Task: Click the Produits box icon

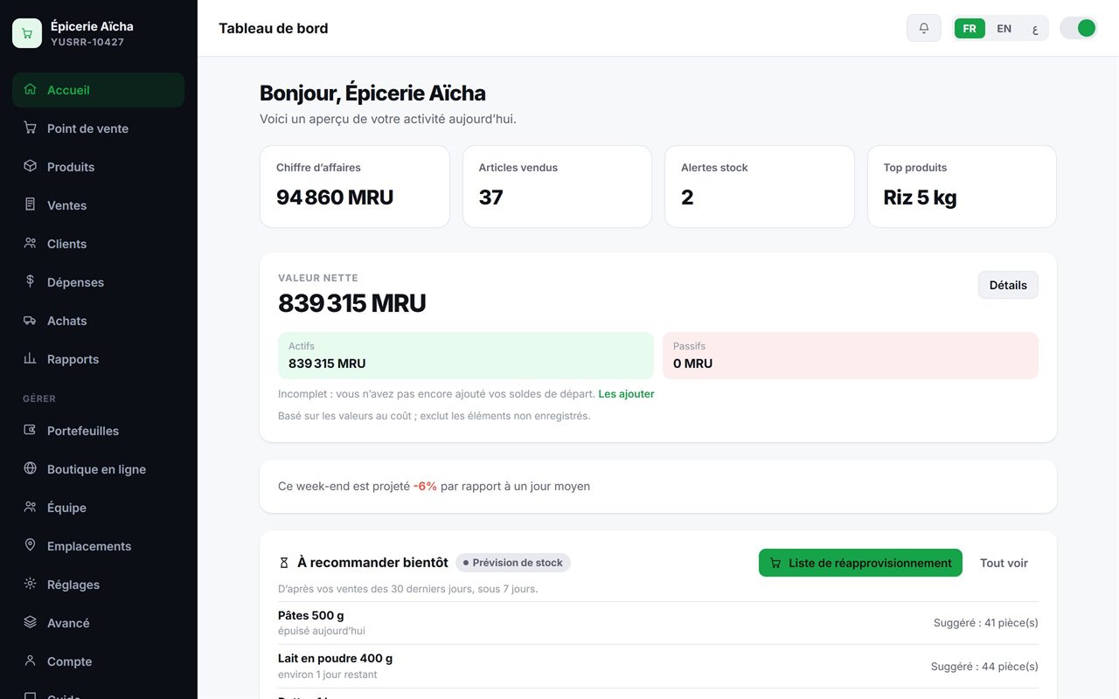Action: click(x=30, y=166)
